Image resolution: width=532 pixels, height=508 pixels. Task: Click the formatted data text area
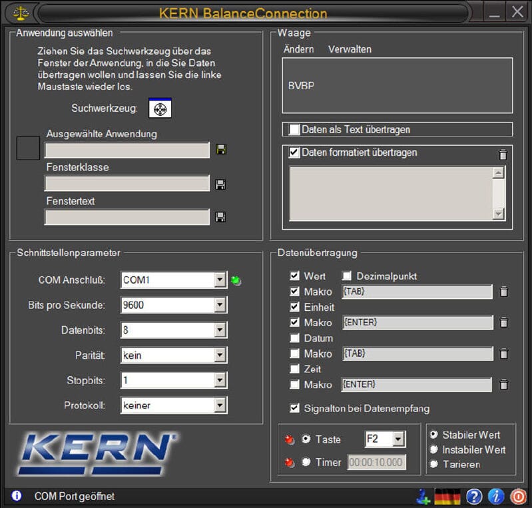point(391,194)
